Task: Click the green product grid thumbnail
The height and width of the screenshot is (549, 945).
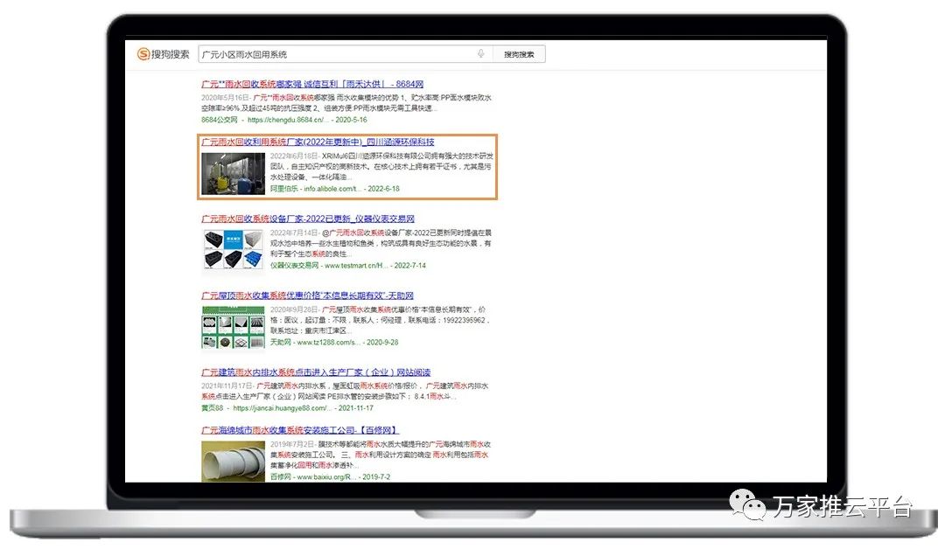Action: [x=233, y=327]
